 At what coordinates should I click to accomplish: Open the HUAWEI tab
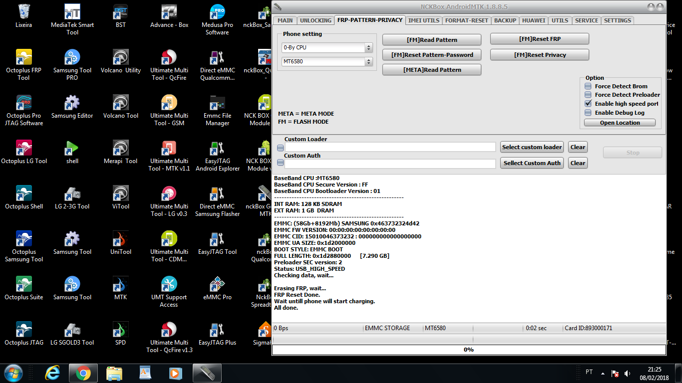click(534, 20)
